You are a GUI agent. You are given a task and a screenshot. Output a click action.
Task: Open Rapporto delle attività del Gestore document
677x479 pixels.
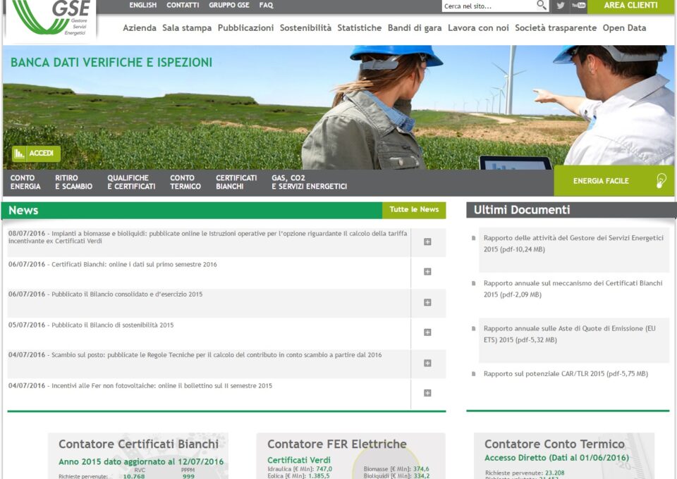573,244
